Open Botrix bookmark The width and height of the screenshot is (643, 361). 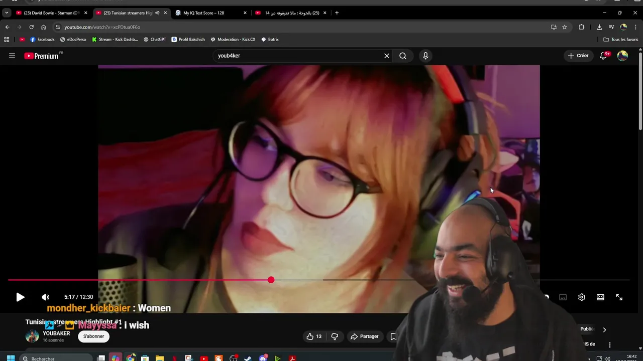coord(270,39)
